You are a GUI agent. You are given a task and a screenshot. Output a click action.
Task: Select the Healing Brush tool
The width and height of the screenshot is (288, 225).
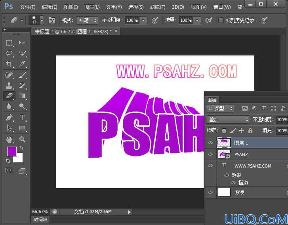click(9, 75)
